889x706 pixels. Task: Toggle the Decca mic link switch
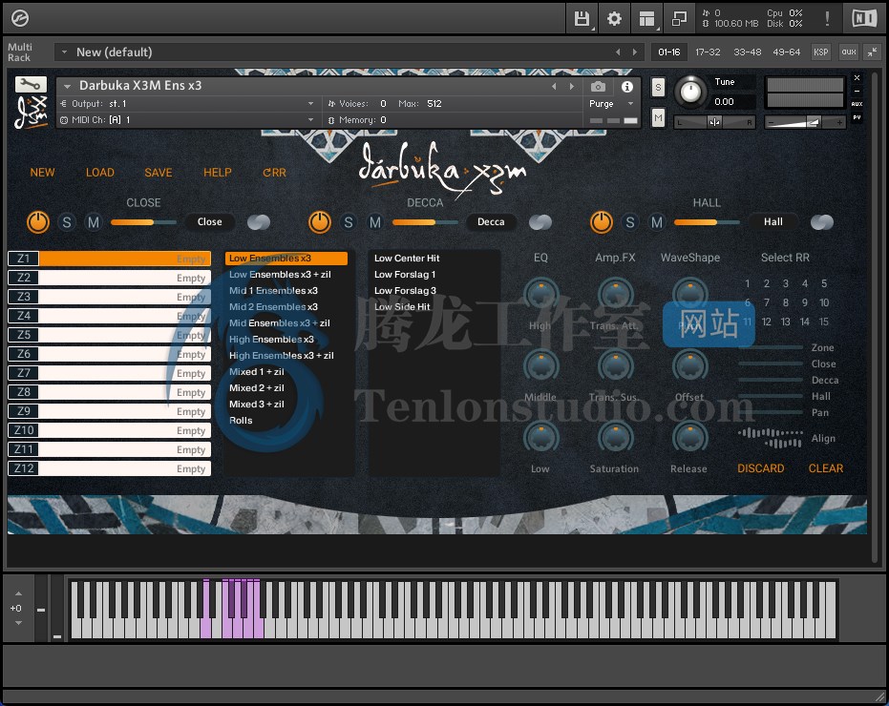pos(540,222)
